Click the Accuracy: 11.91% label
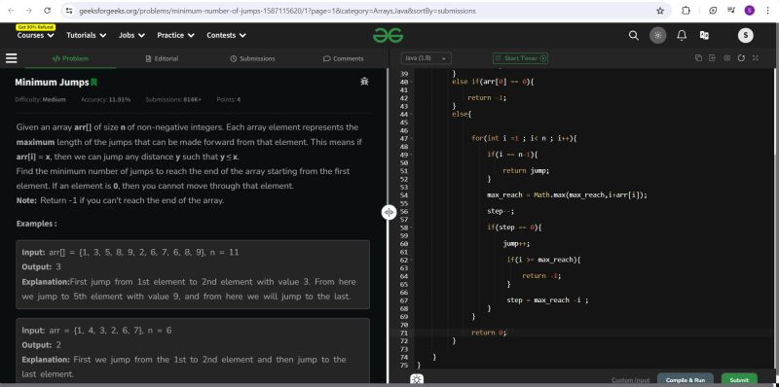Viewport: 779px width, 387px height. pos(105,99)
